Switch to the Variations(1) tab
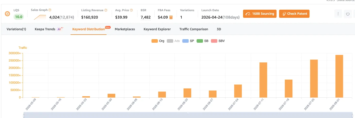The height and width of the screenshot is (118, 355). click(16, 29)
